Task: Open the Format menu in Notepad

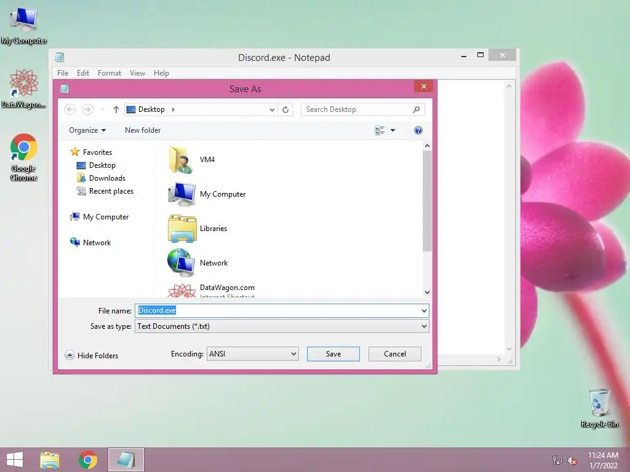Action: click(110, 73)
